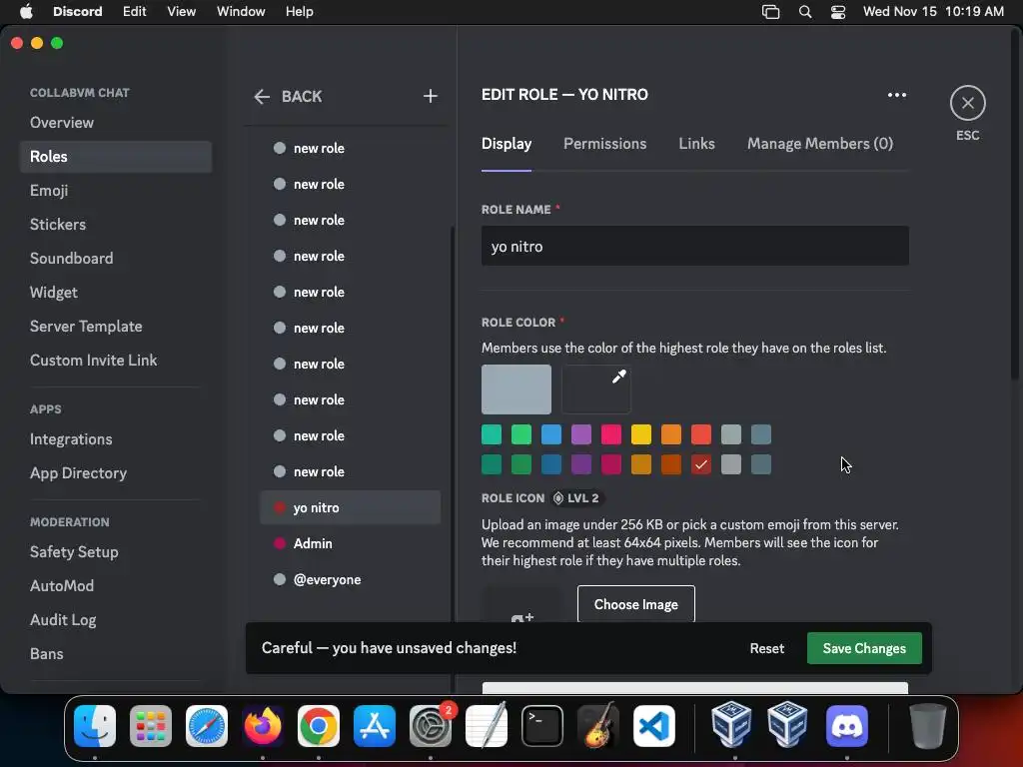1023x767 pixels.
Task: Open Stickers settings
Action: point(116,225)
